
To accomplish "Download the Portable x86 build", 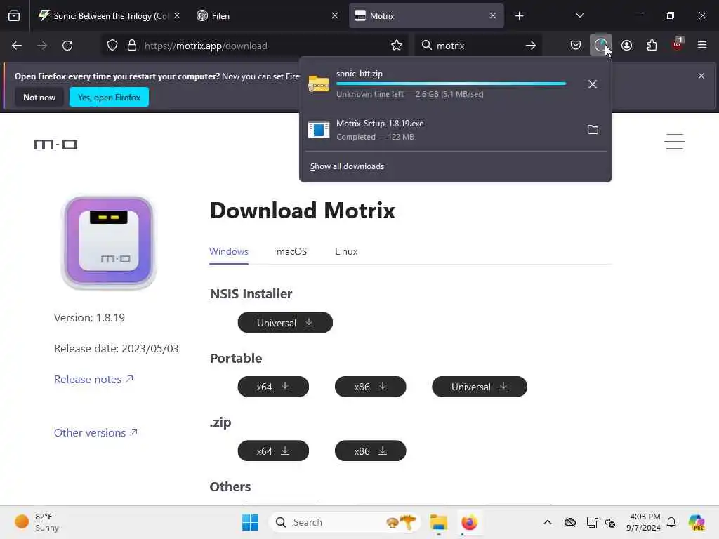I will click(x=371, y=387).
